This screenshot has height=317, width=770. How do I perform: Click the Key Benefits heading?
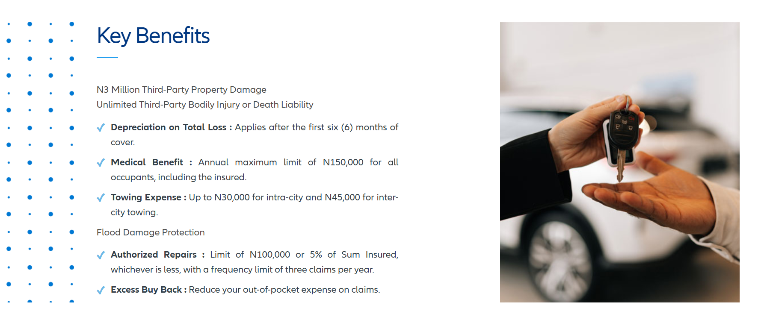coord(153,36)
